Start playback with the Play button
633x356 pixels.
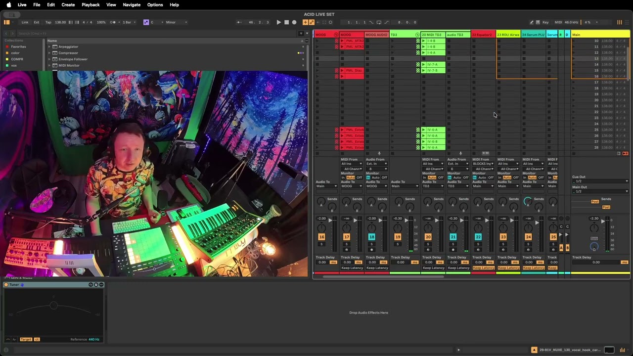click(278, 22)
